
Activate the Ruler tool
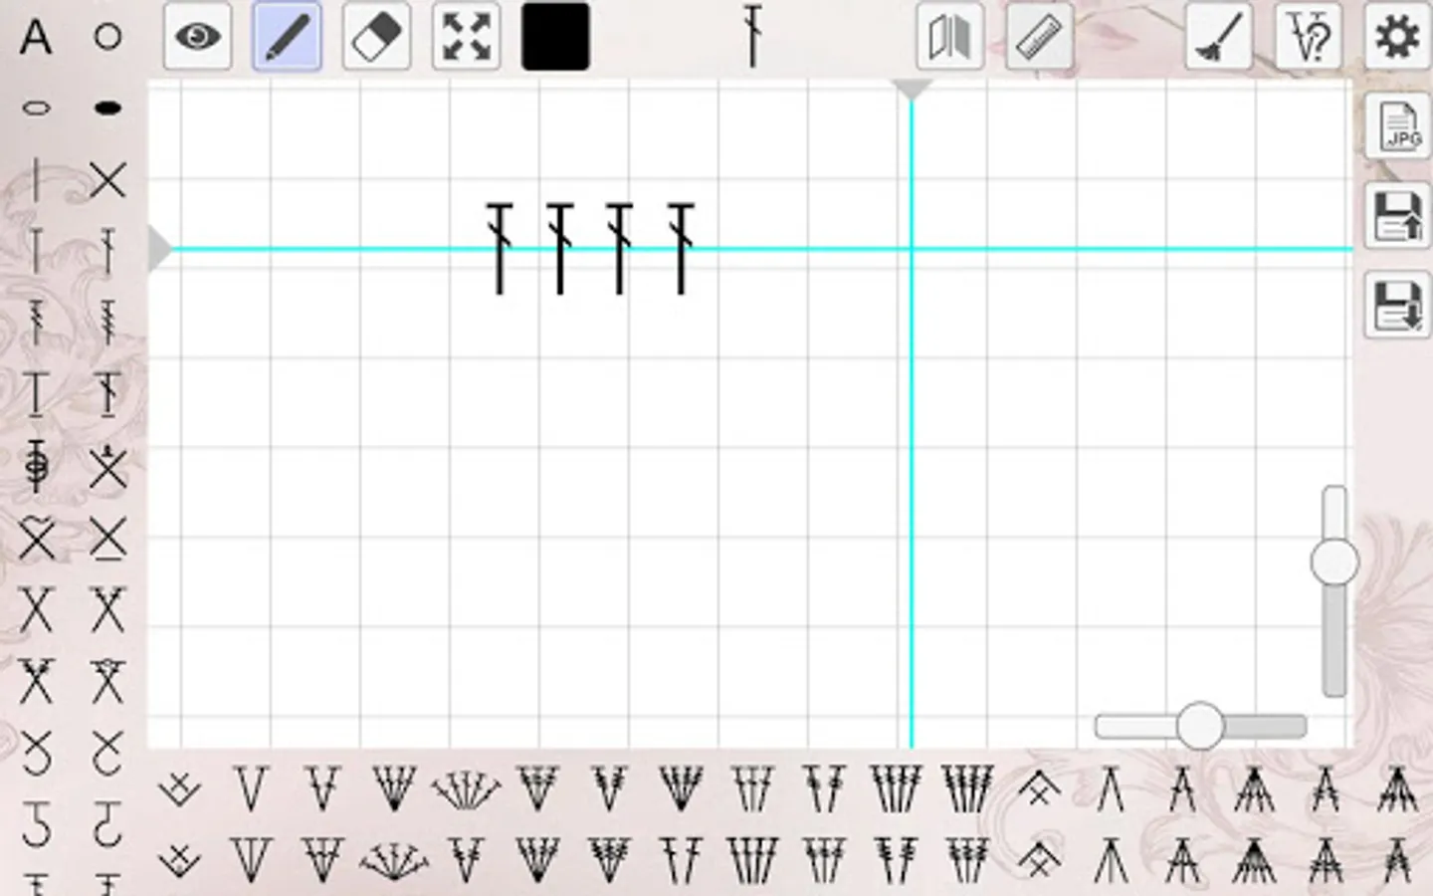(1038, 36)
